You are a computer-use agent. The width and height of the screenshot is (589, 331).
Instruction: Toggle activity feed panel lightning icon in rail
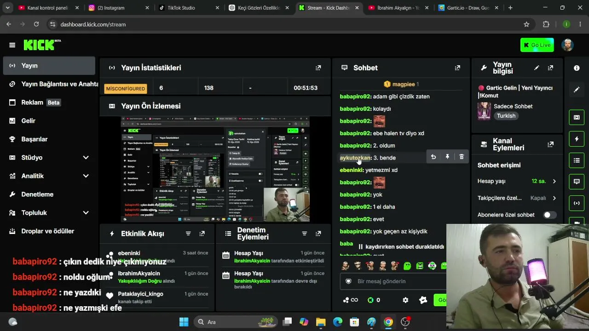pos(577,139)
